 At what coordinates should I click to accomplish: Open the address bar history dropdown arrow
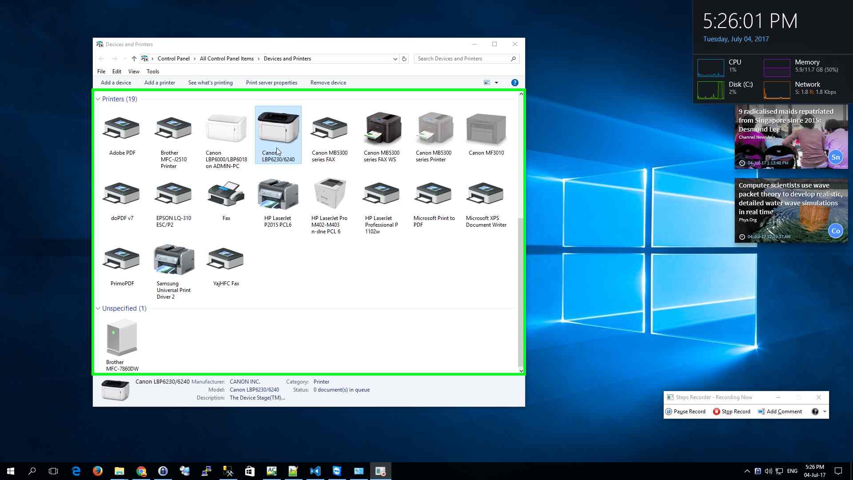click(395, 59)
